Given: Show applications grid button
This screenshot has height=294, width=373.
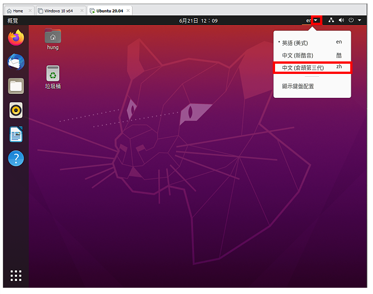Looking at the screenshot, I should pyautogui.click(x=16, y=276).
